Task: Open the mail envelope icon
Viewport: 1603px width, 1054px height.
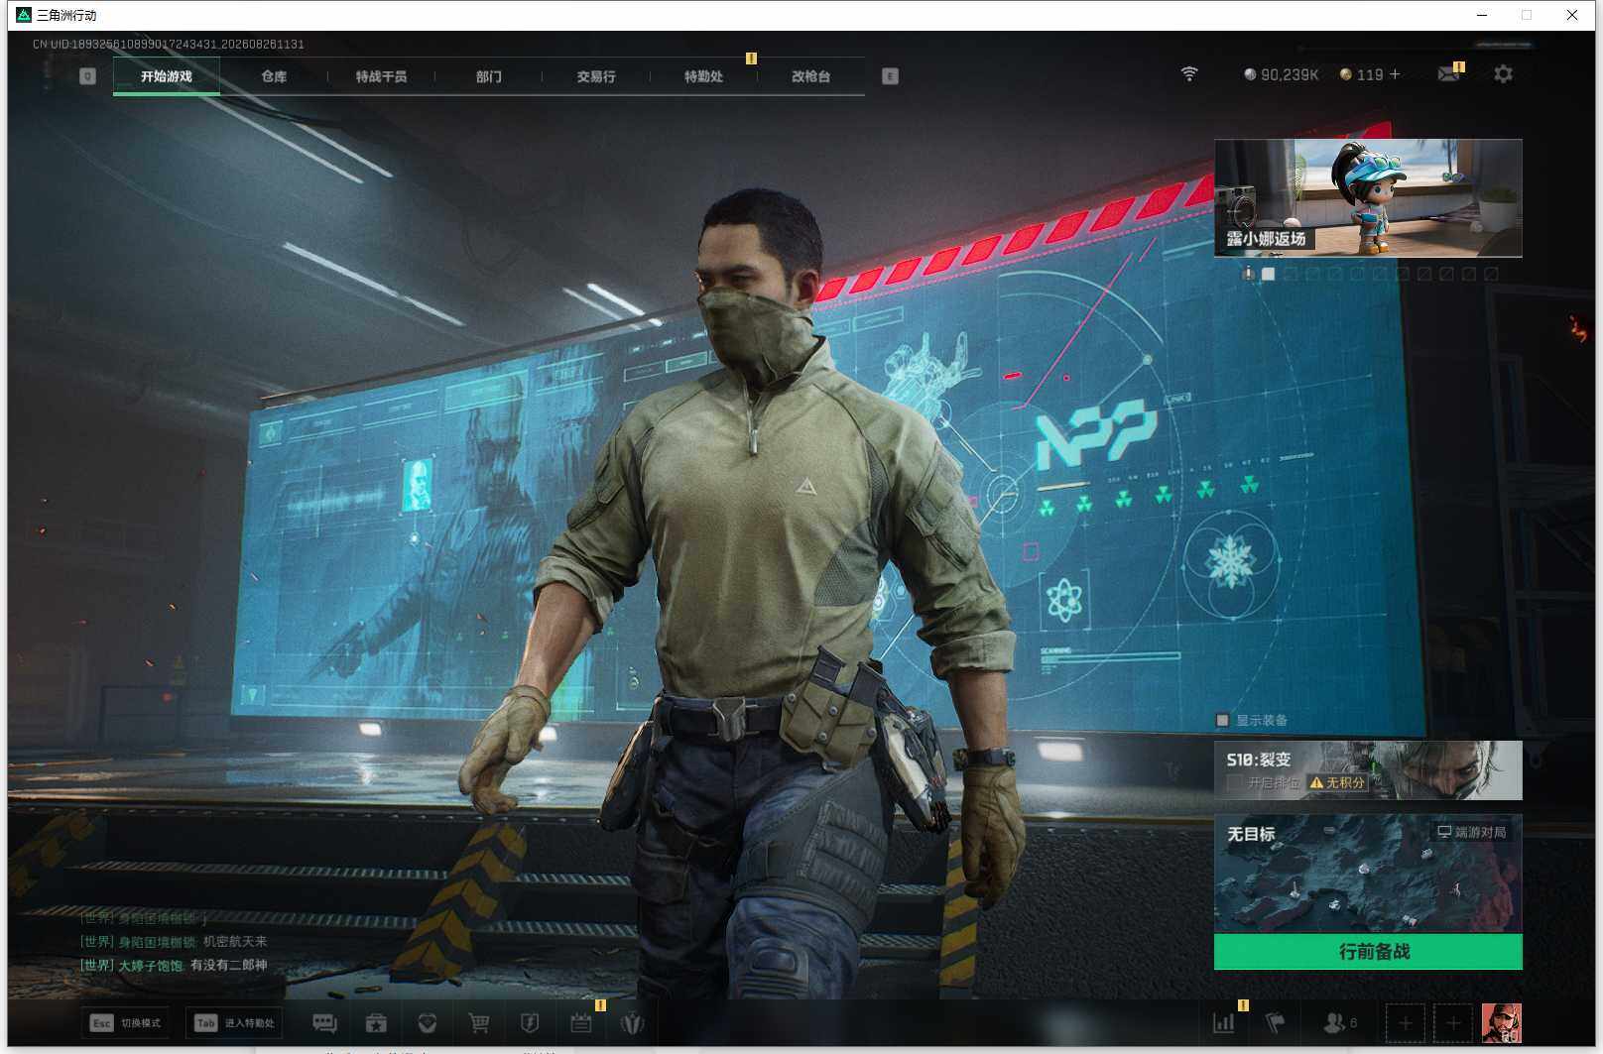Action: [1449, 74]
